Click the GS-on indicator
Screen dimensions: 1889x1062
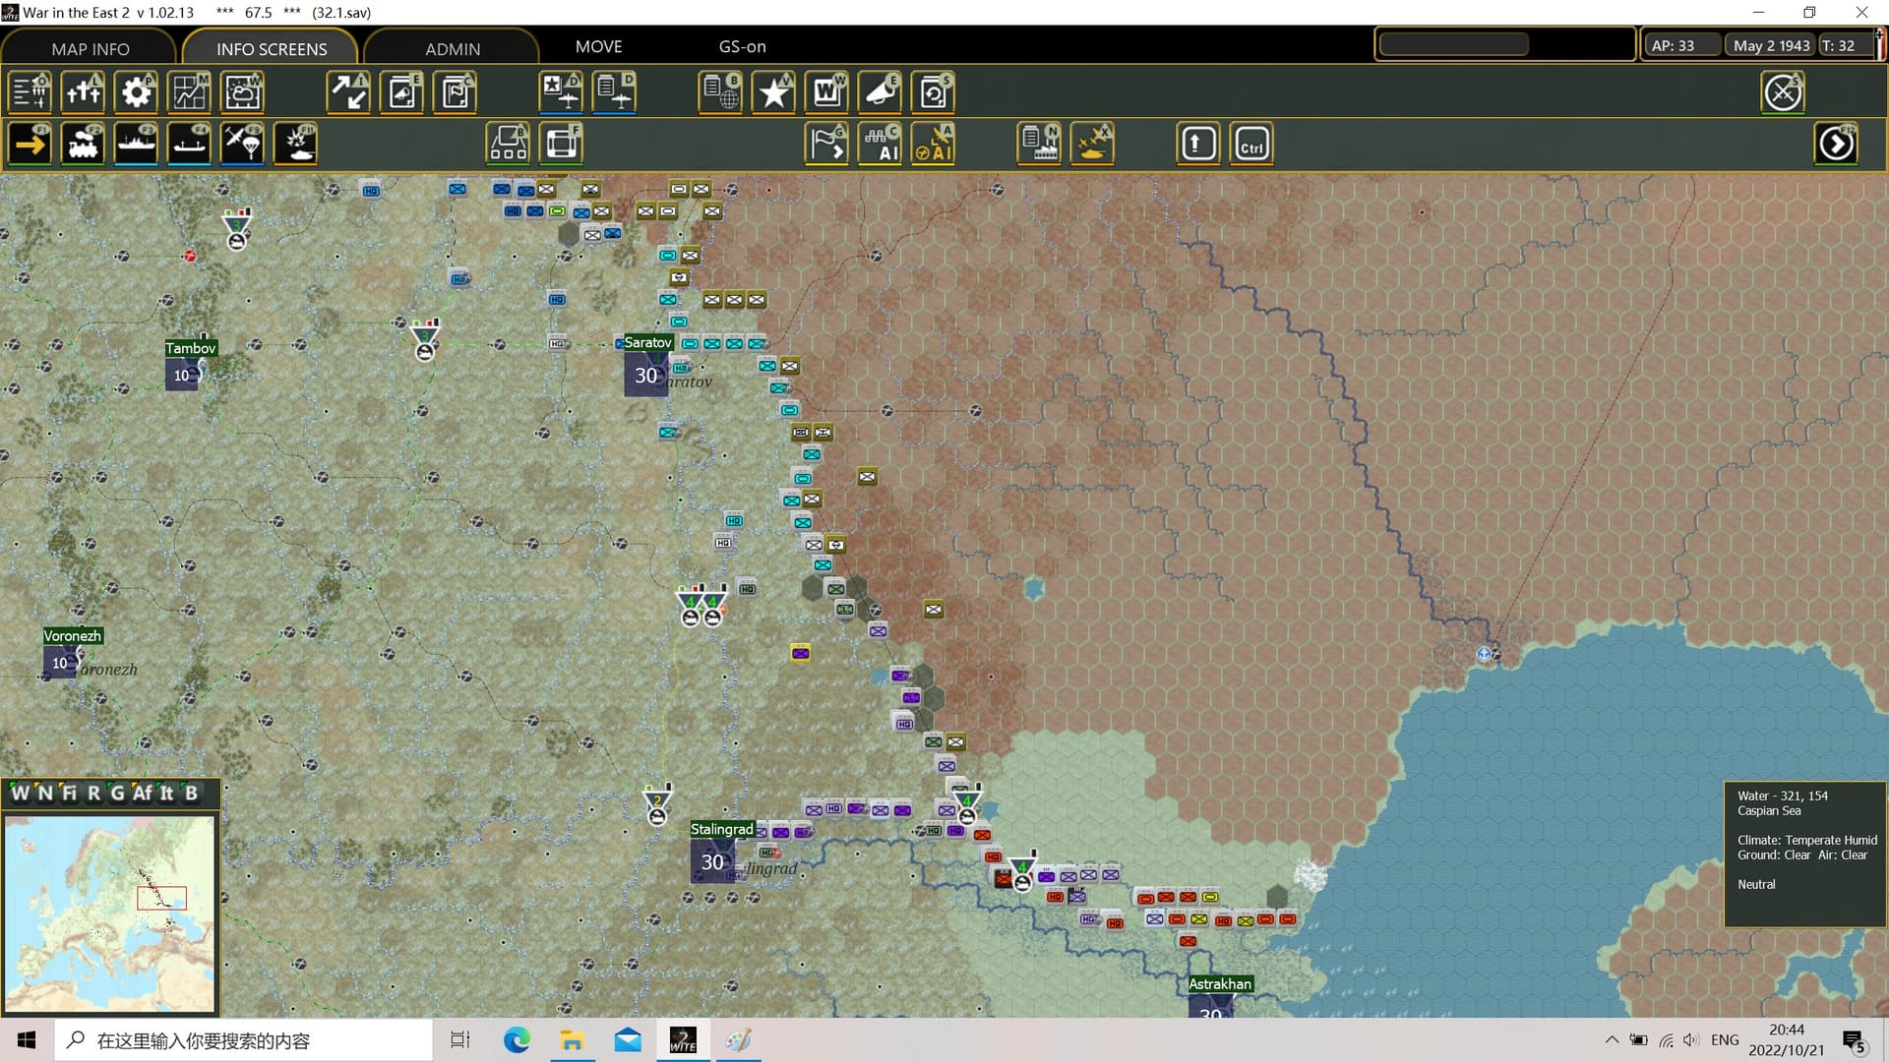click(742, 46)
